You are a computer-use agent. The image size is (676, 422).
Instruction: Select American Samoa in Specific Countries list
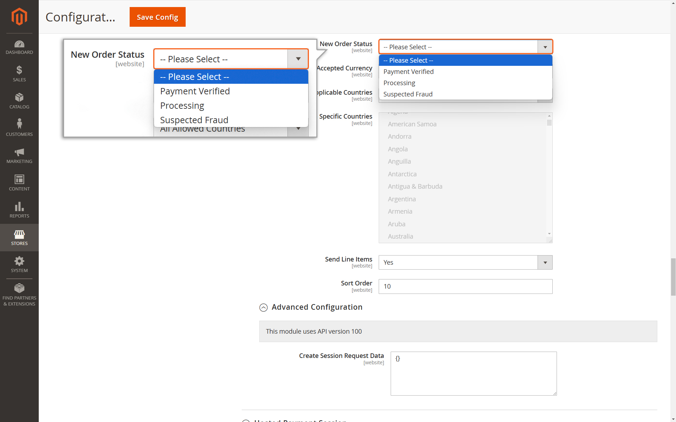412,124
